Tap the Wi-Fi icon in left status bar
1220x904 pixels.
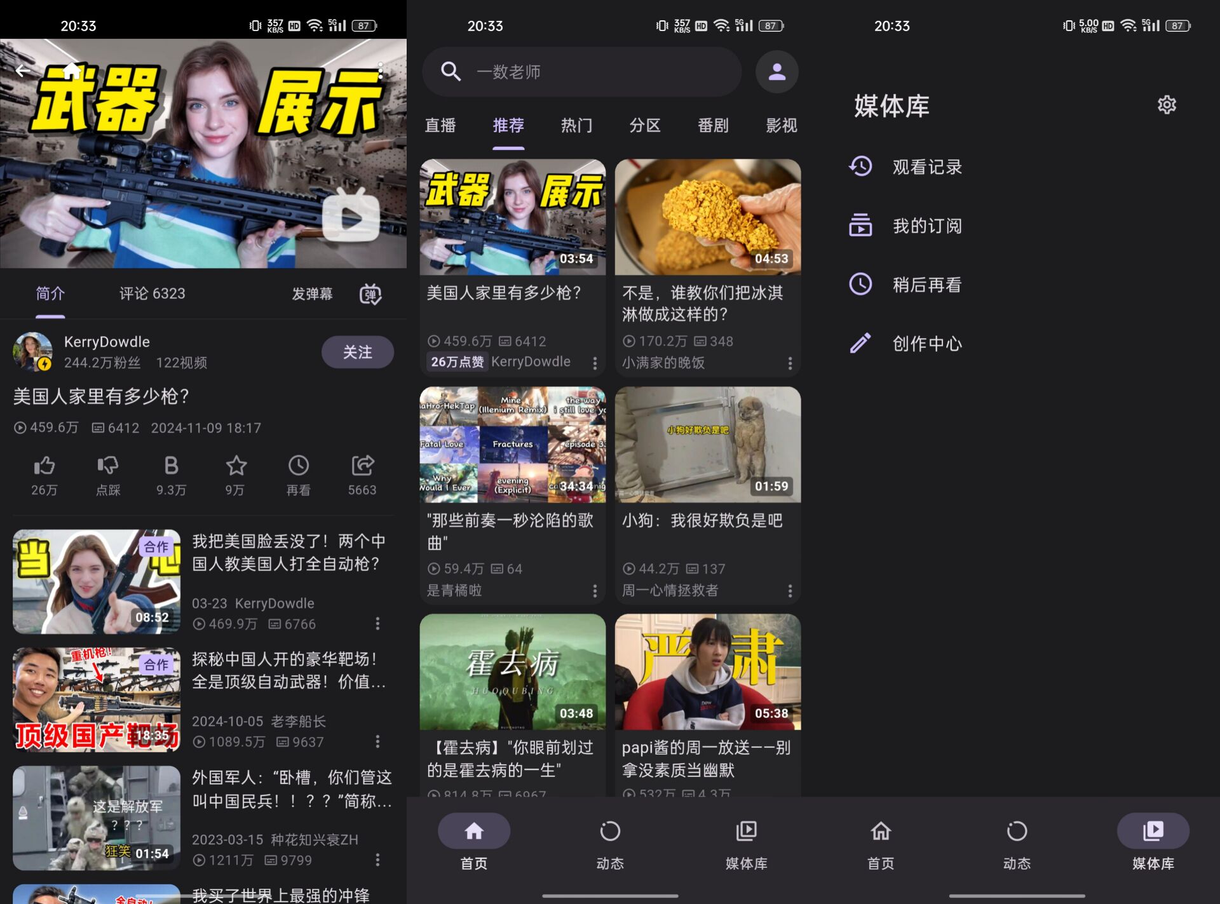[x=315, y=25]
